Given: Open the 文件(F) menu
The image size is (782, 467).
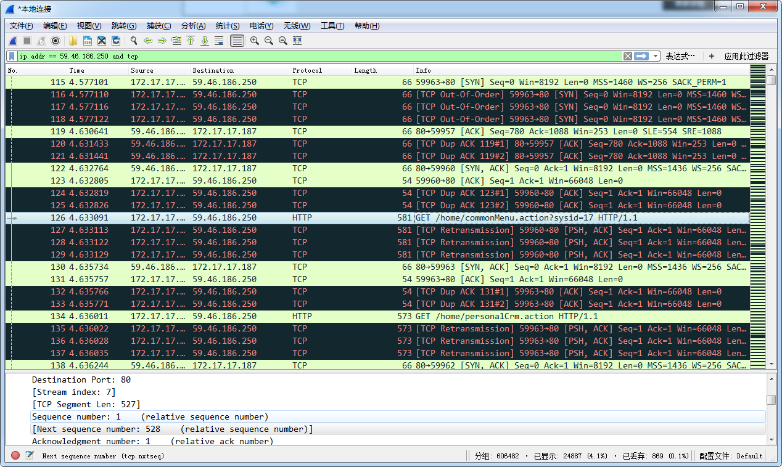Looking at the screenshot, I should click(22, 26).
